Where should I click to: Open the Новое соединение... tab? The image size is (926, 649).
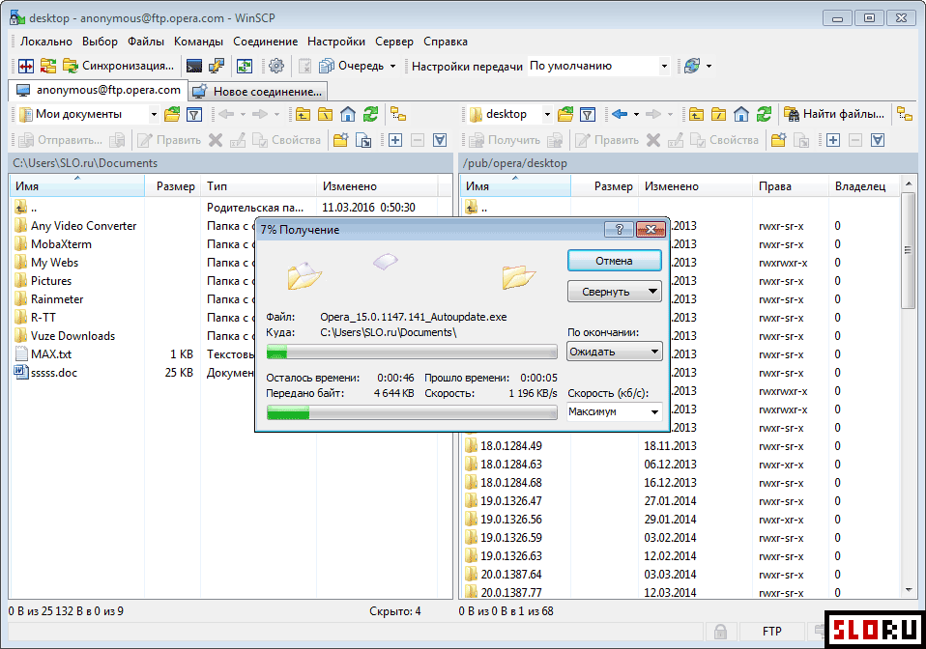click(258, 92)
